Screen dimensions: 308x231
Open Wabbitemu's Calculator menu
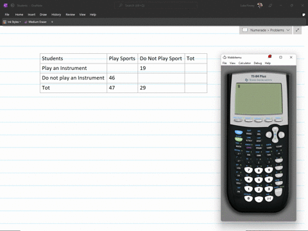244,63
